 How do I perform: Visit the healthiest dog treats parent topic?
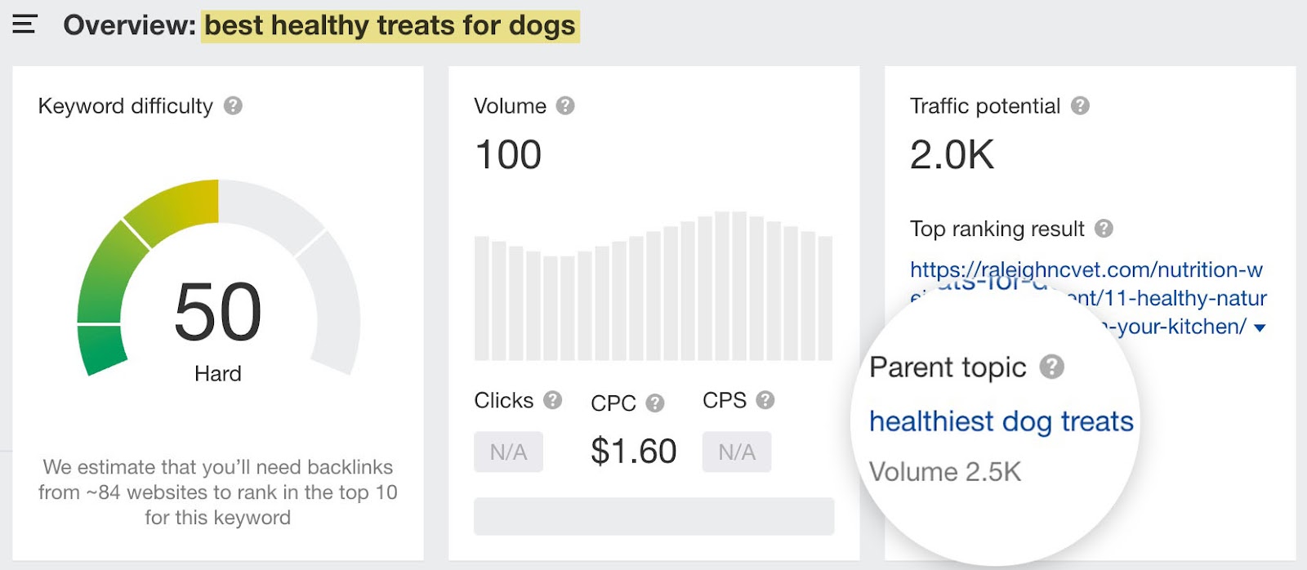[1001, 421]
